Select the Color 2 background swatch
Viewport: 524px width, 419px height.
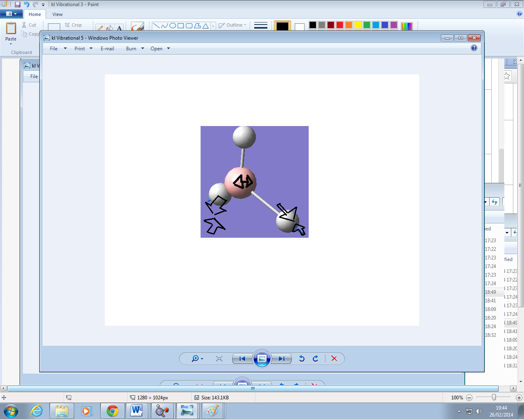tap(300, 27)
